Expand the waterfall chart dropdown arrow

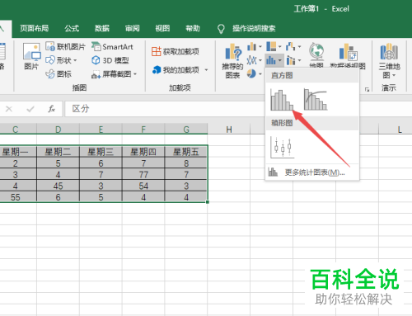(x=299, y=47)
